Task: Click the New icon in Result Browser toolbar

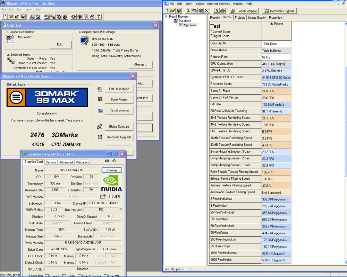Action: click(x=167, y=11)
